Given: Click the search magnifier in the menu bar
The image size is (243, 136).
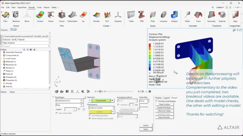Looking at the screenshot, I should click(213, 7).
